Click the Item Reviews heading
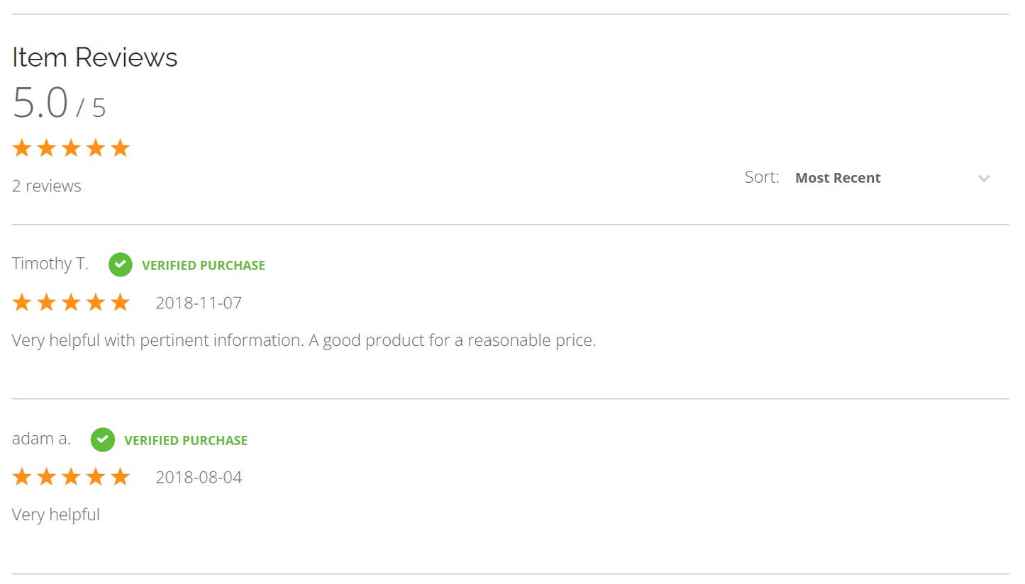This screenshot has width=1025, height=584. [94, 57]
